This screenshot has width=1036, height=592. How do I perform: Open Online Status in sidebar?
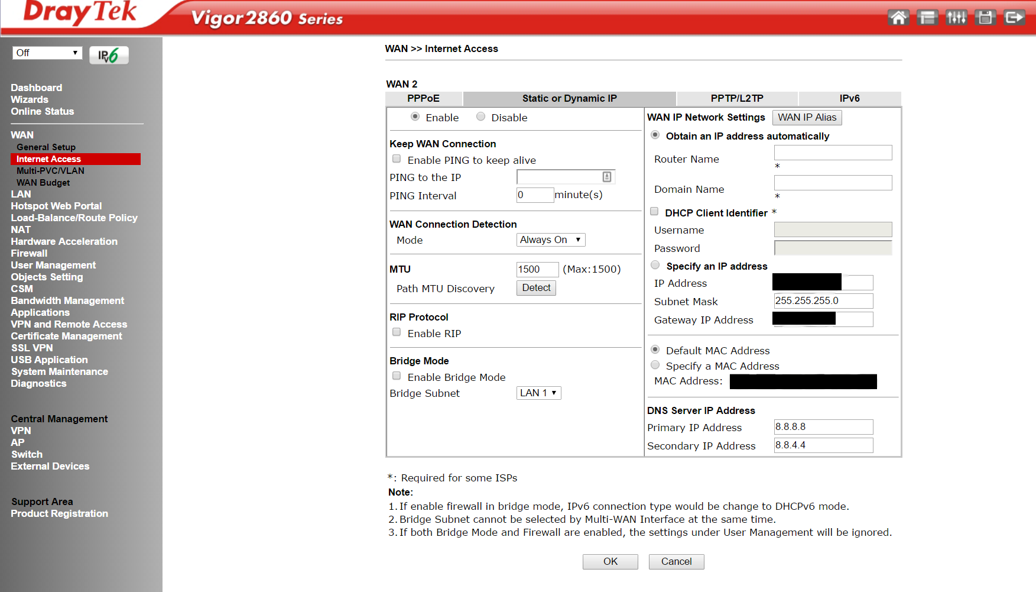point(43,111)
